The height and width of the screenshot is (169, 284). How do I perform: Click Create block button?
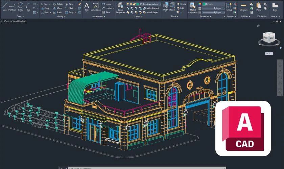(181, 4)
